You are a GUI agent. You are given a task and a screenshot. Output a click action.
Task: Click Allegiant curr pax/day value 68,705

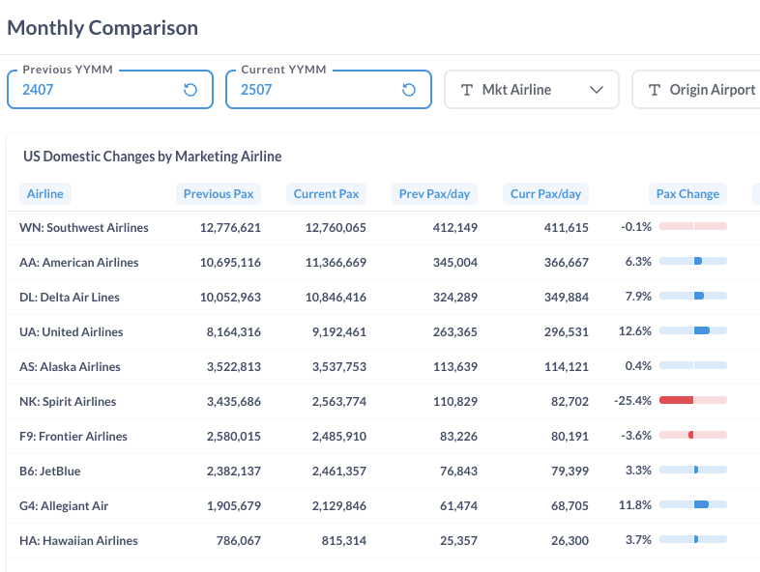(x=570, y=506)
